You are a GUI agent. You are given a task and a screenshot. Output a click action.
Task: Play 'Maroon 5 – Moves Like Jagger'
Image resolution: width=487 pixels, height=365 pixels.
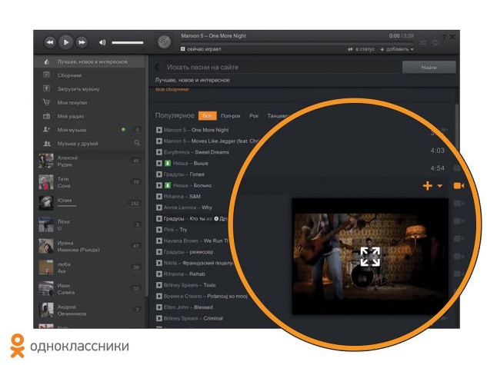point(159,141)
